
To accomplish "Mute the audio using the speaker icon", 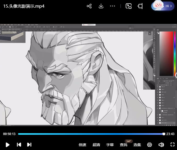I will coord(161,145).
